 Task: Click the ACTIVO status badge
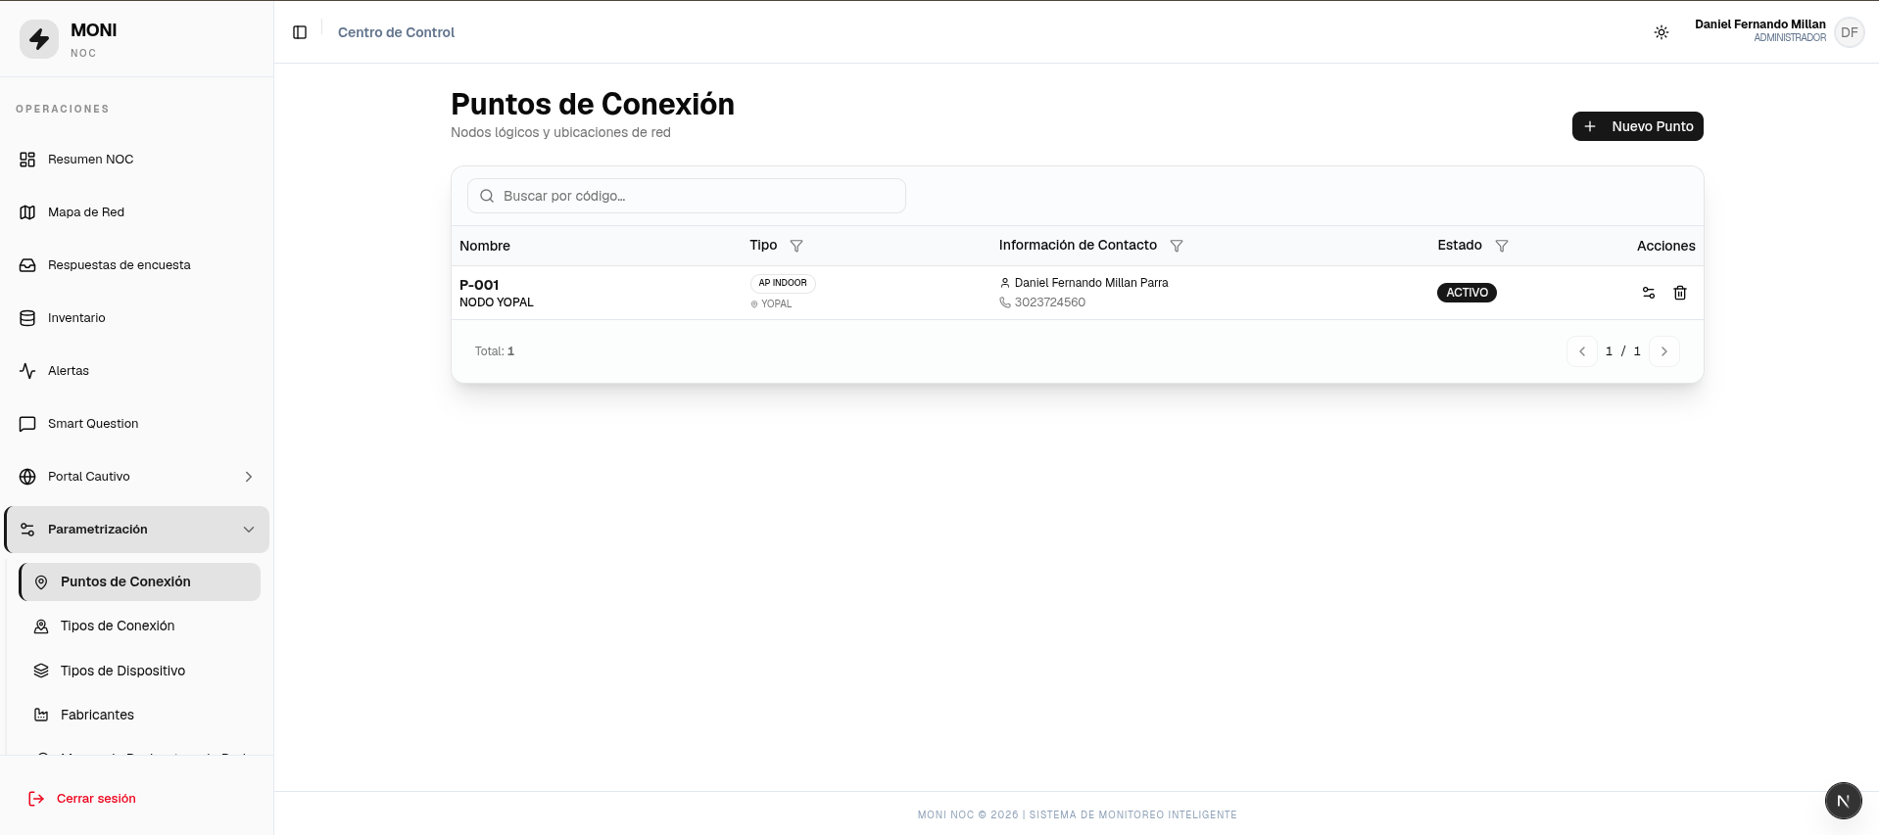1467,293
